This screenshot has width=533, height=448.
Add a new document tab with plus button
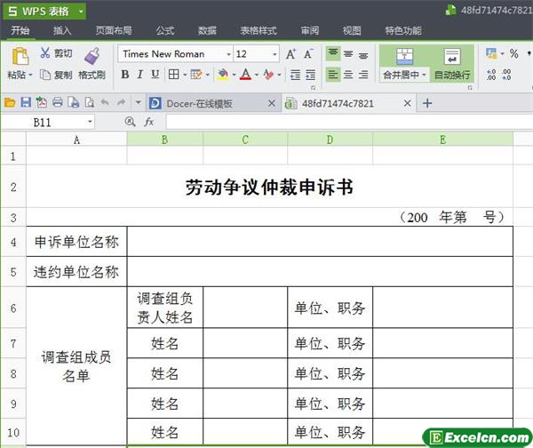(427, 103)
